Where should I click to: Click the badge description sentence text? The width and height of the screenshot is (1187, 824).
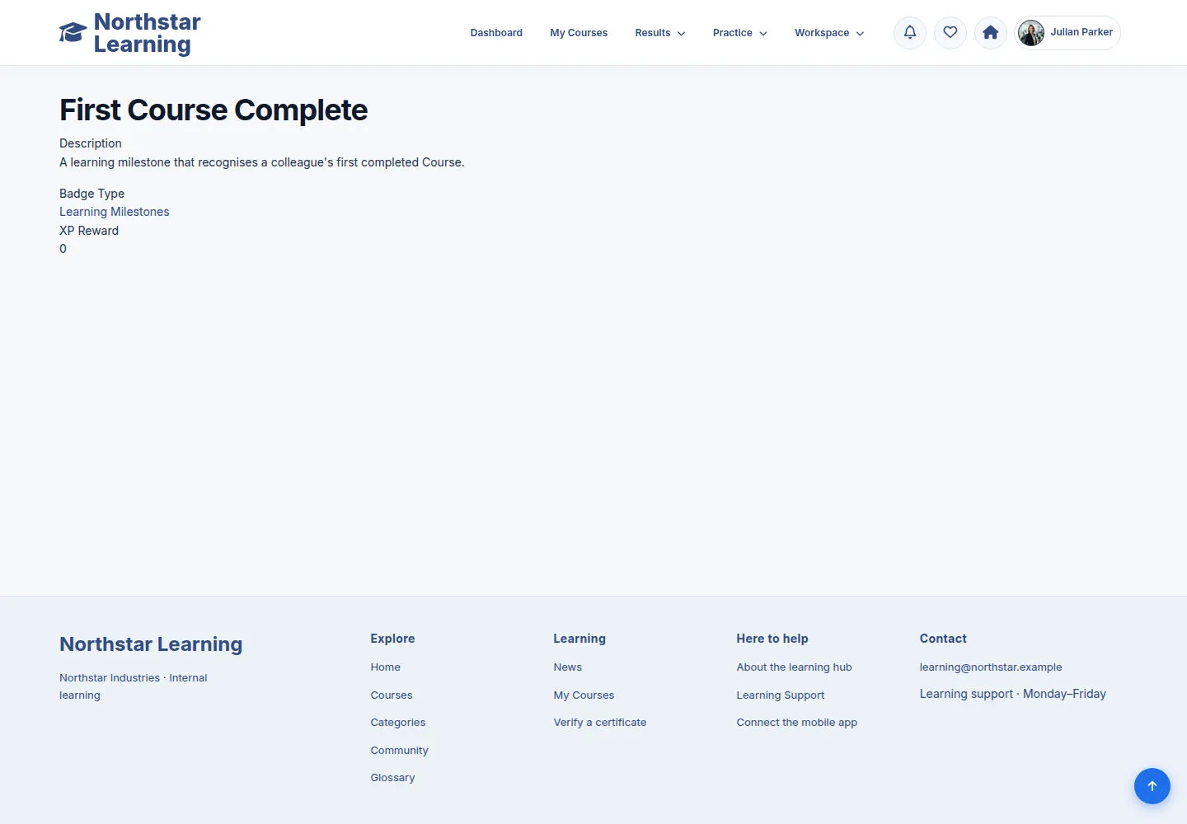click(262, 162)
